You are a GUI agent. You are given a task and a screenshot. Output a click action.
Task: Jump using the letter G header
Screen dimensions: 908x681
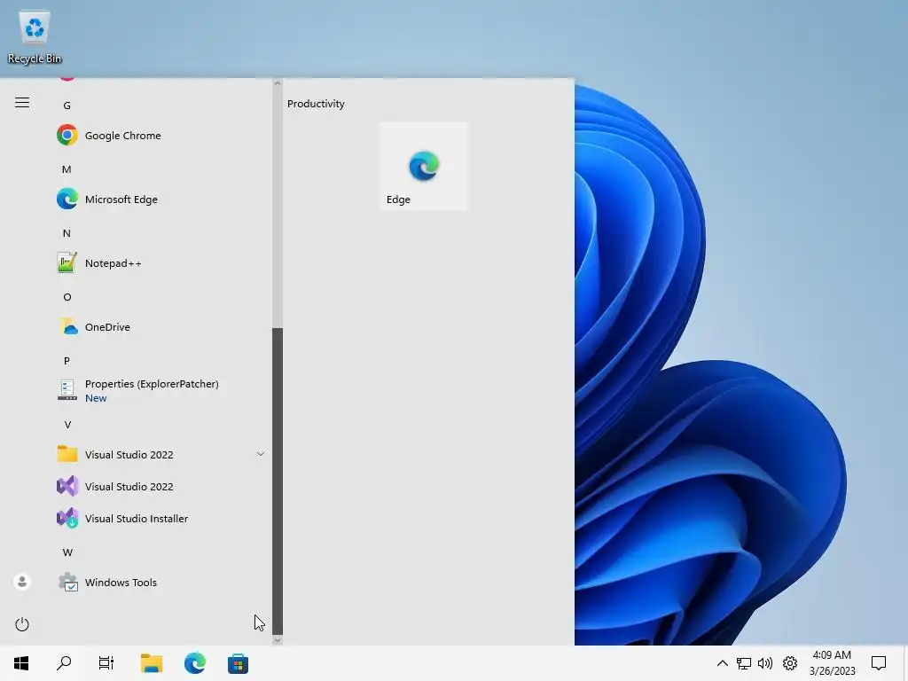point(67,106)
